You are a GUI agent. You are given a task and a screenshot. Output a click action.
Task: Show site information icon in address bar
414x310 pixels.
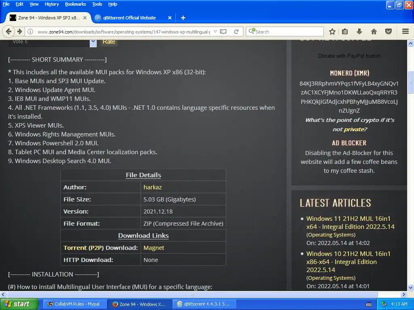point(30,31)
